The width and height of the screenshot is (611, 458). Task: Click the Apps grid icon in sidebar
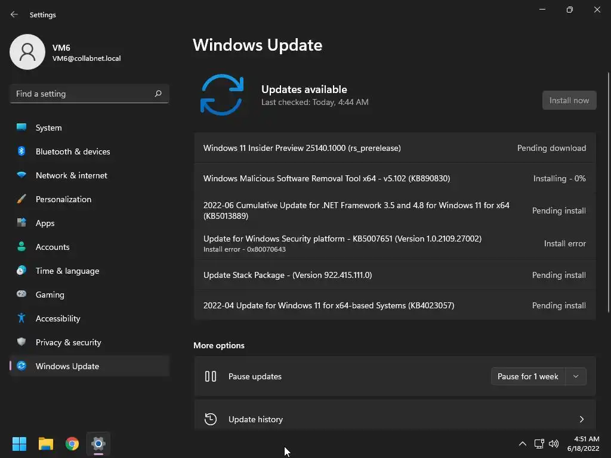[x=21, y=223]
